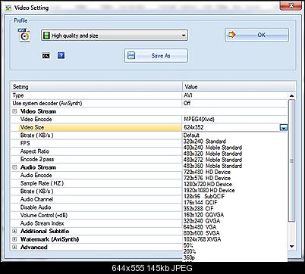Click the AVI profile file icon
This screenshot has height=274, width=305.
pyautogui.click(x=24, y=35)
